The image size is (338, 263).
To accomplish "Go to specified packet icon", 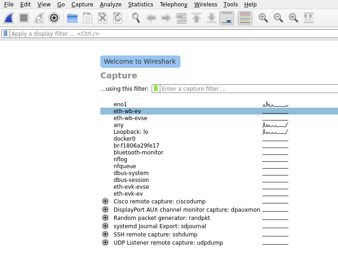I will pyautogui.click(x=181, y=18).
